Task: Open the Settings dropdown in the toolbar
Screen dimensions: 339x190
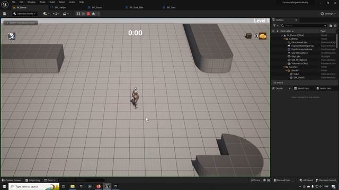Action: [x=328, y=14]
